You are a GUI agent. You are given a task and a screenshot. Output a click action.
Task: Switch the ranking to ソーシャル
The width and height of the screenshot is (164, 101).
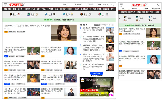tap(110, 25)
